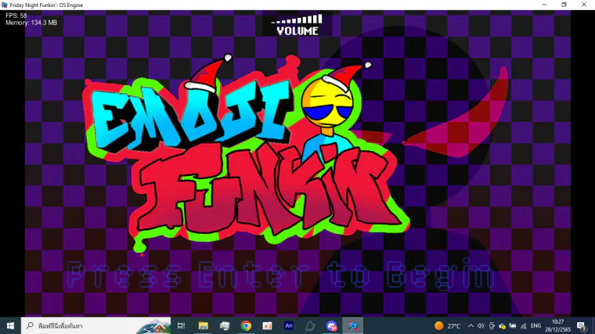The height and width of the screenshot is (334, 595).
Task: Open Google Chrome from the taskbar
Action: pyautogui.click(x=246, y=325)
